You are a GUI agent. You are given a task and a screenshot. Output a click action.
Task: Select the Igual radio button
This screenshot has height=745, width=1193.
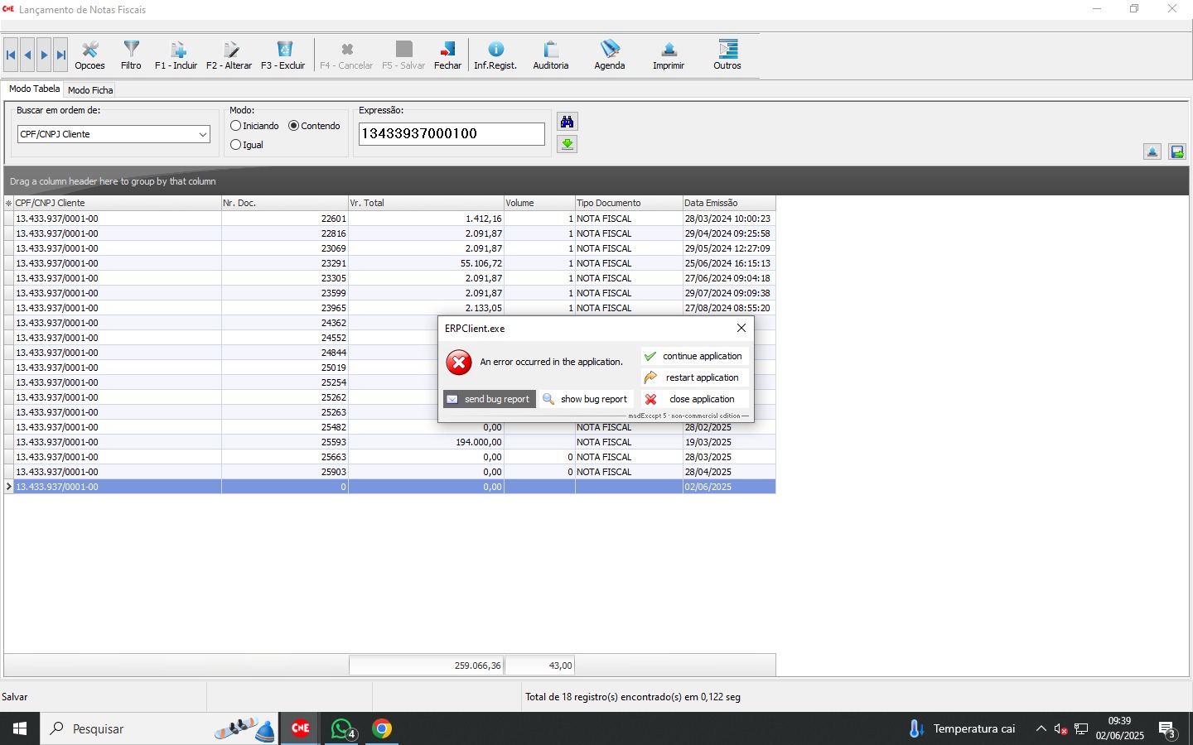[x=237, y=145]
